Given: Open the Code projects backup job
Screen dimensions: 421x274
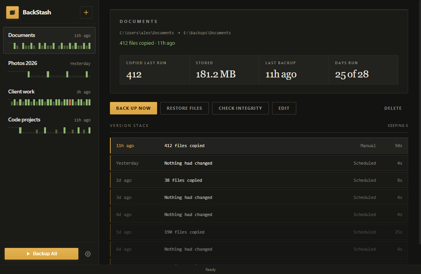Looking at the screenshot, I should 49,125.
